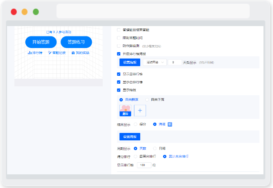Click the plus tile to add effect image
Image resolution: width=273 pixels, height=188 pixels.
140,111
